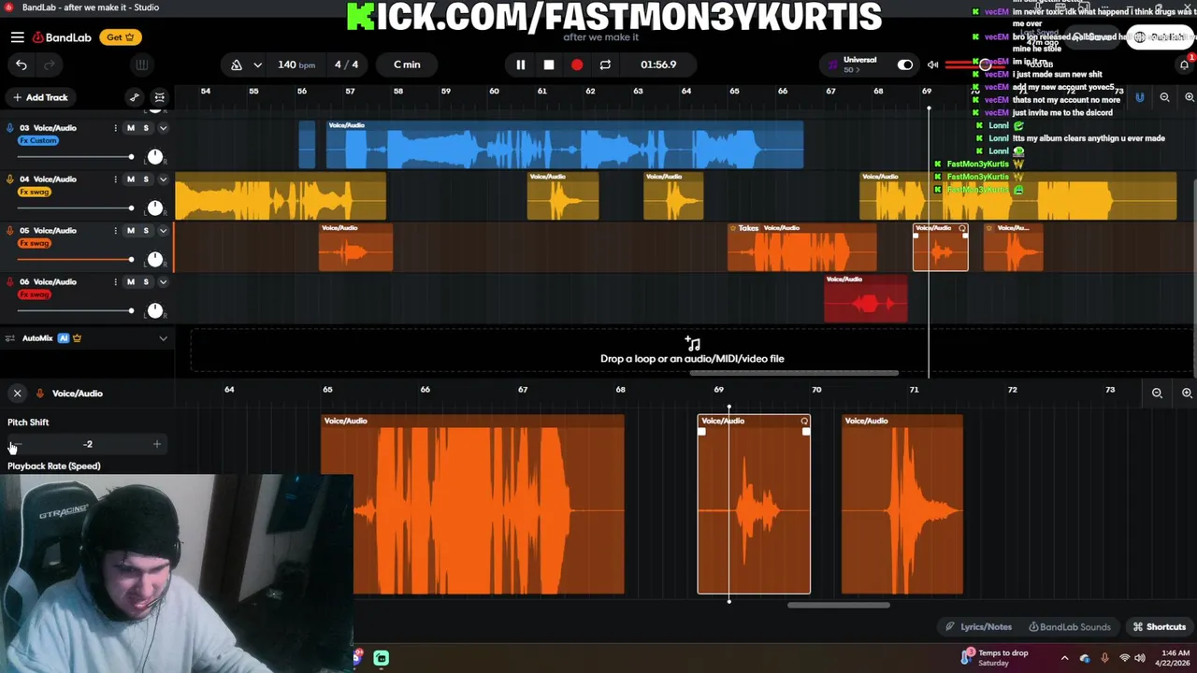Open track 06 three-dot options menu
The width and height of the screenshot is (1197, 673).
click(x=116, y=282)
